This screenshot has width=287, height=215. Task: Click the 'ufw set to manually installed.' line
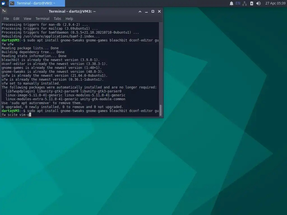(31, 83)
